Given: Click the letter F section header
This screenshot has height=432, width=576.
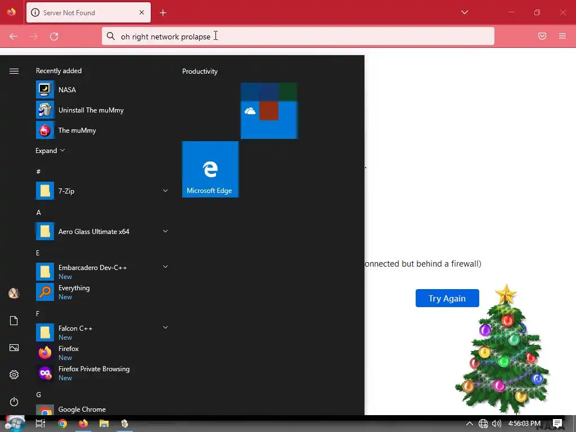Looking at the screenshot, I should pyautogui.click(x=38, y=313).
